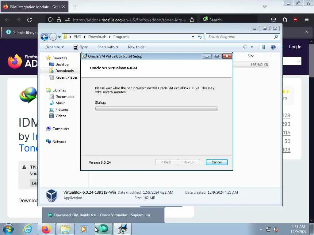This screenshot has height=235, width=314.
Task: Click the site padlock icon
Action: pyautogui.click(x=59, y=20)
